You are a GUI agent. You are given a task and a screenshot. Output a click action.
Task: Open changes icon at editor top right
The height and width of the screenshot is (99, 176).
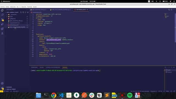tap(169, 10)
